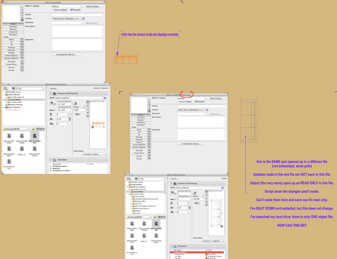Screen dimensions: 337x259
Task: Open 3D script window icon in editable object editor
Action: [x=22, y=45]
